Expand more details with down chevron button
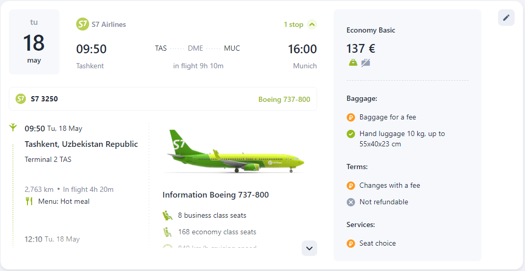The image size is (525, 271). [x=309, y=248]
